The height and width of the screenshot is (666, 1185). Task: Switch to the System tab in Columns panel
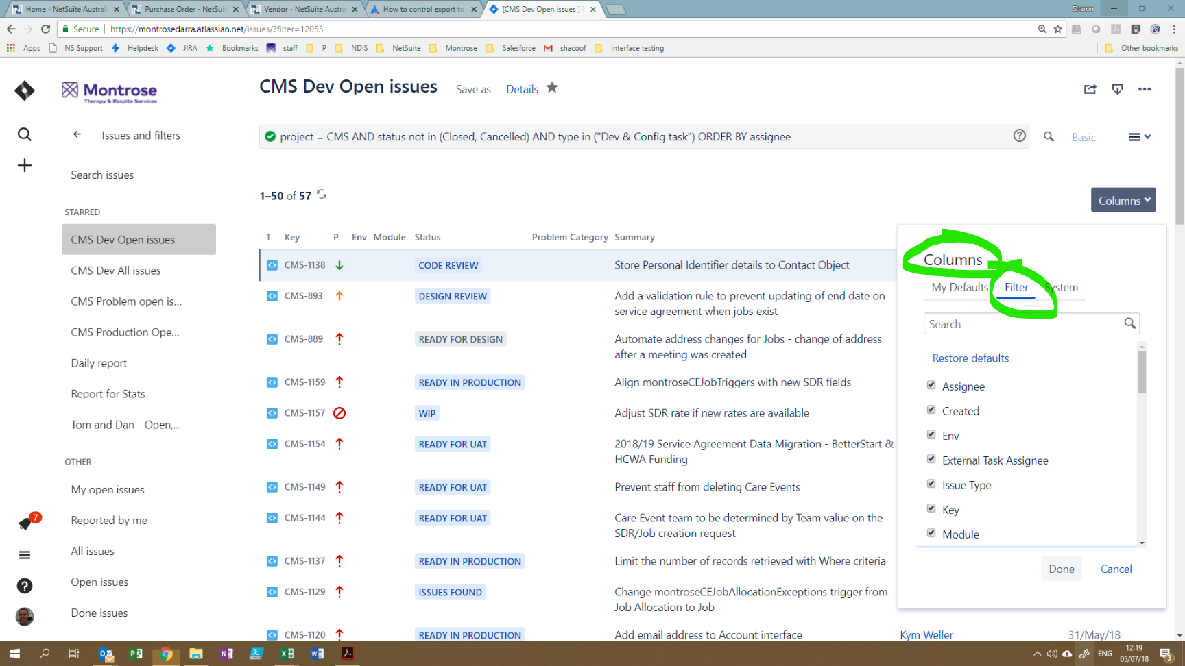click(x=1061, y=288)
